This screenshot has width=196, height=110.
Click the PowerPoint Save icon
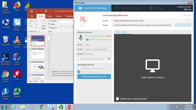[32, 11]
